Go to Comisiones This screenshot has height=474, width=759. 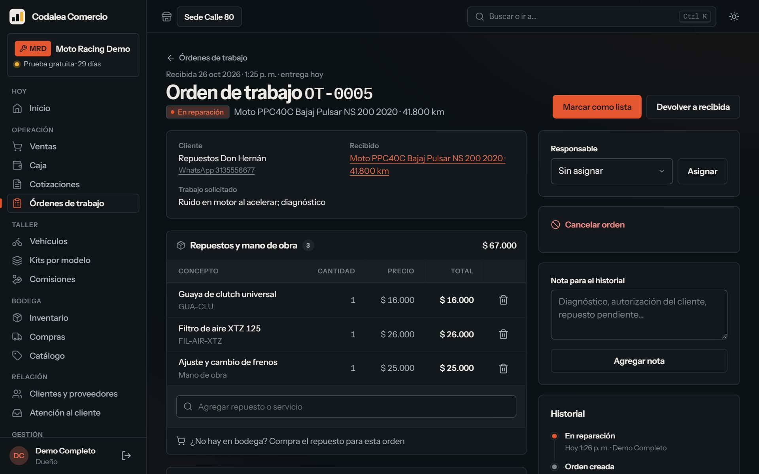[73, 279]
